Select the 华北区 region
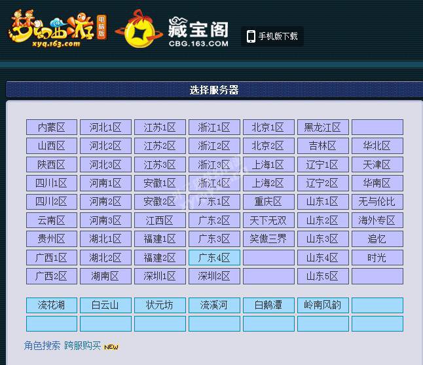The image size is (423, 365). [x=377, y=145]
